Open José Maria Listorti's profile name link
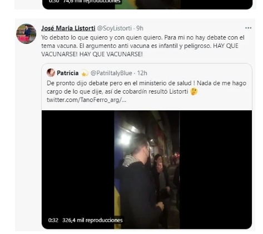The width and height of the screenshot is (263, 234). coord(68,28)
